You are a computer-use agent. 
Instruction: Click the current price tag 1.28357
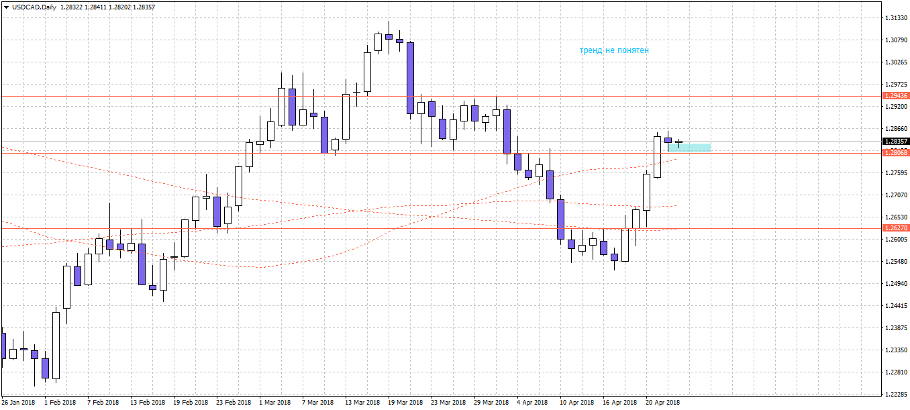[x=897, y=142]
